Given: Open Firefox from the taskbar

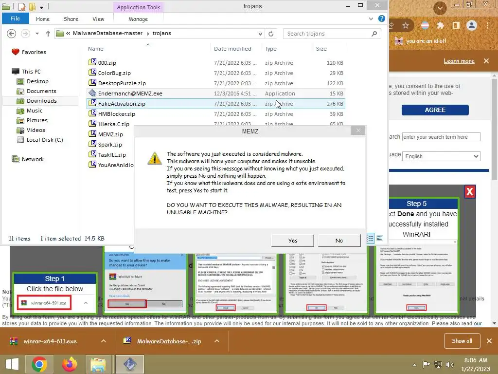Looking at the screenshot, I should coord(69,364).
